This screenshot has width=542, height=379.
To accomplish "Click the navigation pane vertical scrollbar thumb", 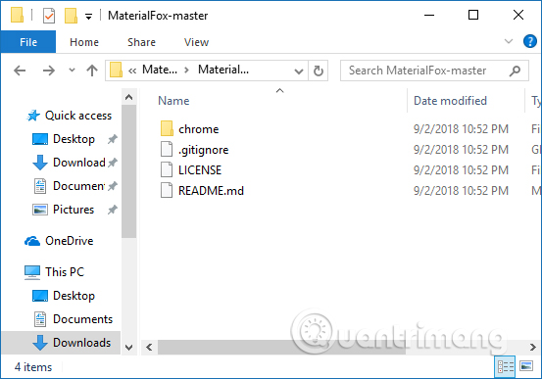I will coord(129,171).
